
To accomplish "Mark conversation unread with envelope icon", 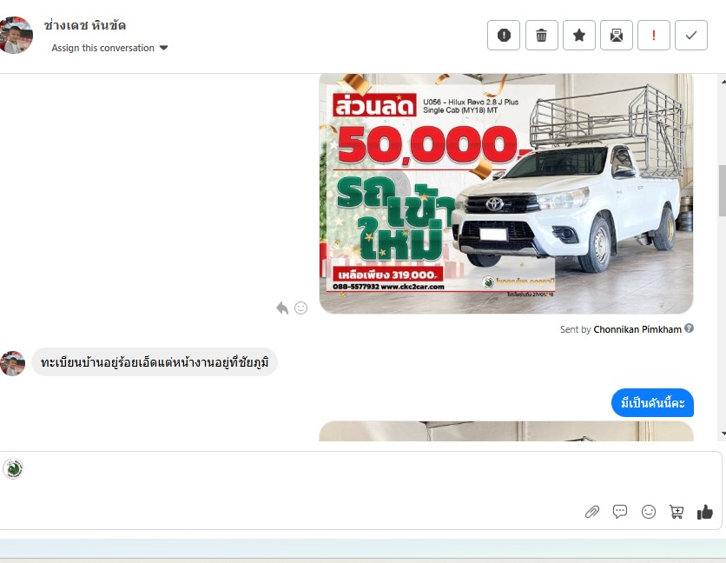I will coord(617,36).
